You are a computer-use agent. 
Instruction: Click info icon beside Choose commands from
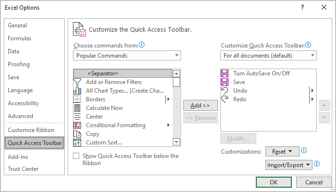click(142, 45)
